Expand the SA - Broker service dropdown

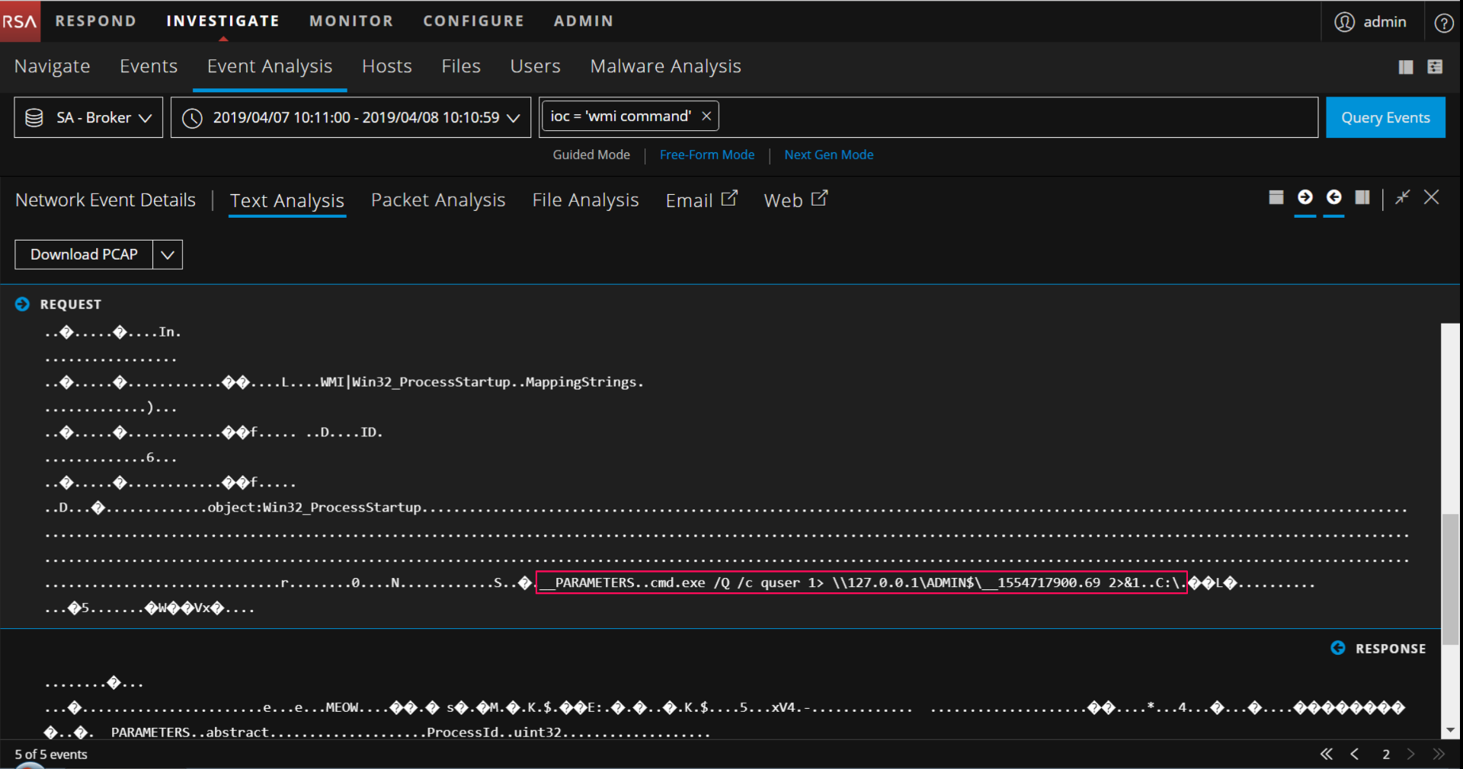pyautogui.click(x=88, y=117)
